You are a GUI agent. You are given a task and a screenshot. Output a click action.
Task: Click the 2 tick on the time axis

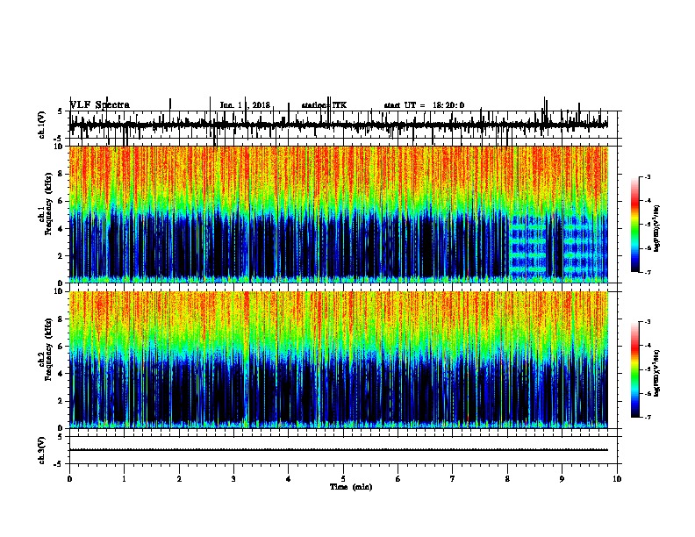coord(179,479)
